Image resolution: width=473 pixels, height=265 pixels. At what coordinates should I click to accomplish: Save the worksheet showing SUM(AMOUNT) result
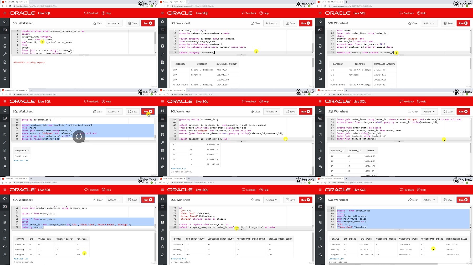[x=133, y=112]
